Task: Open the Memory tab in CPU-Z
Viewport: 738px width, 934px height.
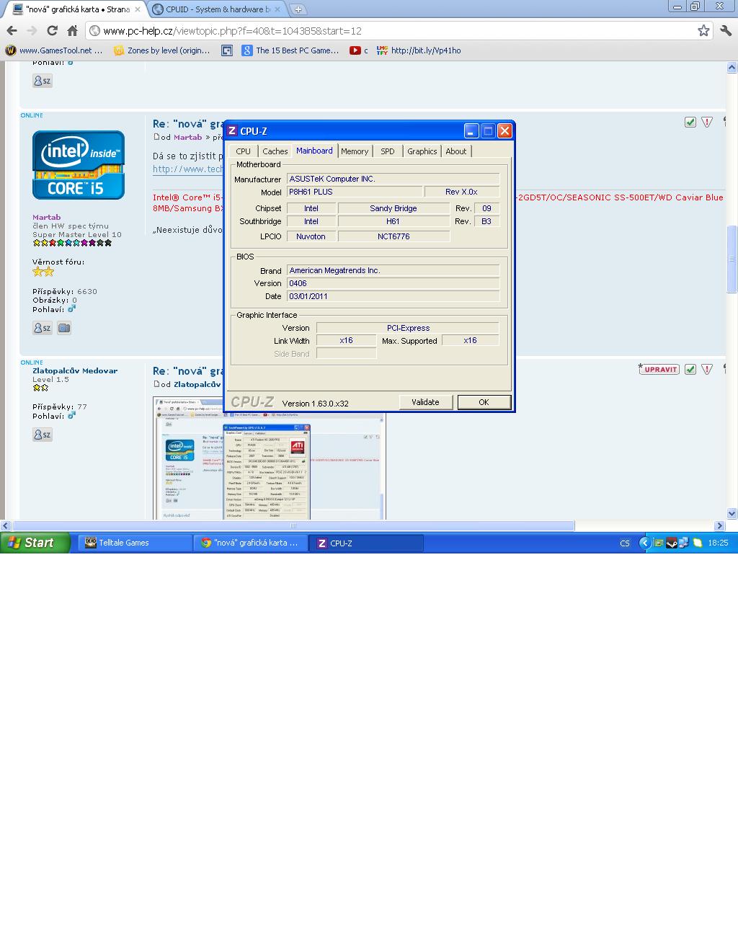Action: (355, 151)
